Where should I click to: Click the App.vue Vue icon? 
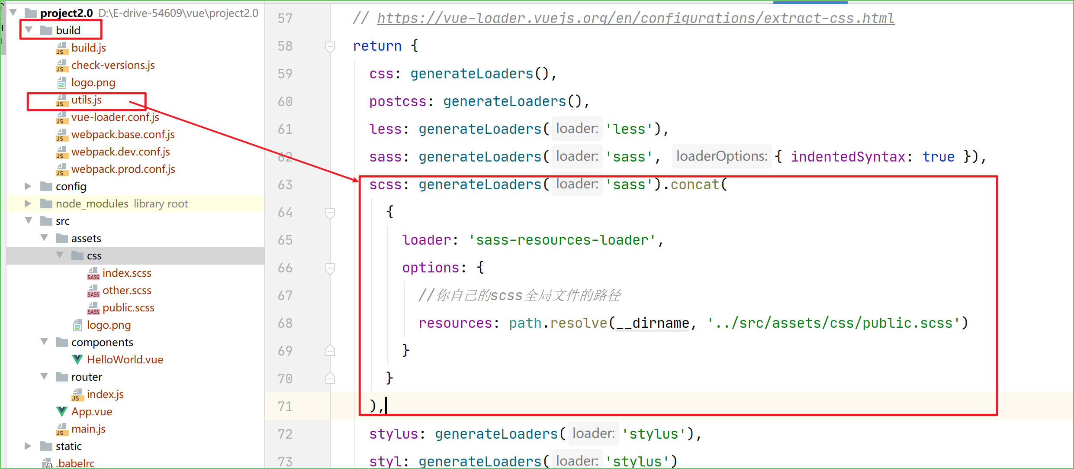coord(62,411)
